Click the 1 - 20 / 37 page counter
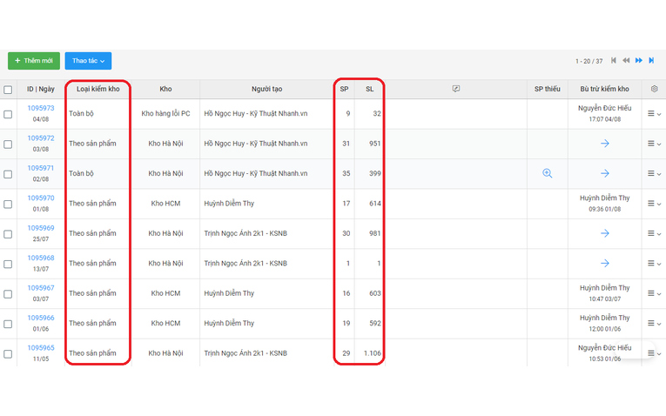The height and width of the screenshot is (416, 666). coord(589,61)
